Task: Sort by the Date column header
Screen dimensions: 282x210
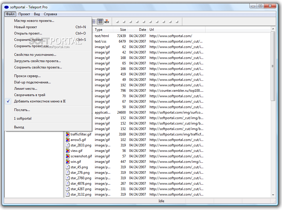Action: (138, 30)
